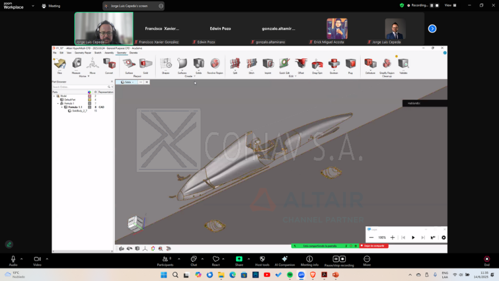Open the Geometry Repair ribbon tab

point(83,53)
